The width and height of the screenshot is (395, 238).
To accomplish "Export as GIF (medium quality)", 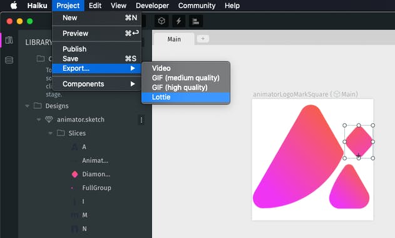I will pos(186,78).
